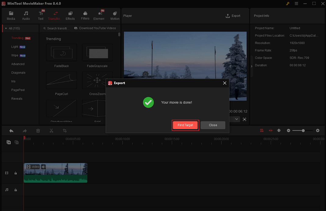The image size is (326, 211).
Task: Adjust the timeline zoom slider
Action: (303, 131)
